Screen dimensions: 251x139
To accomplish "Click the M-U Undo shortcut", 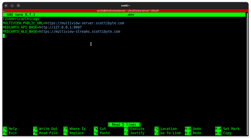I will tap(193, 129).
